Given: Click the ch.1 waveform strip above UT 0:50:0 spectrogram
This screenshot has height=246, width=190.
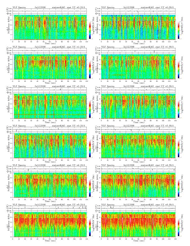Looking at the screenshot, I should pos(138,11).
